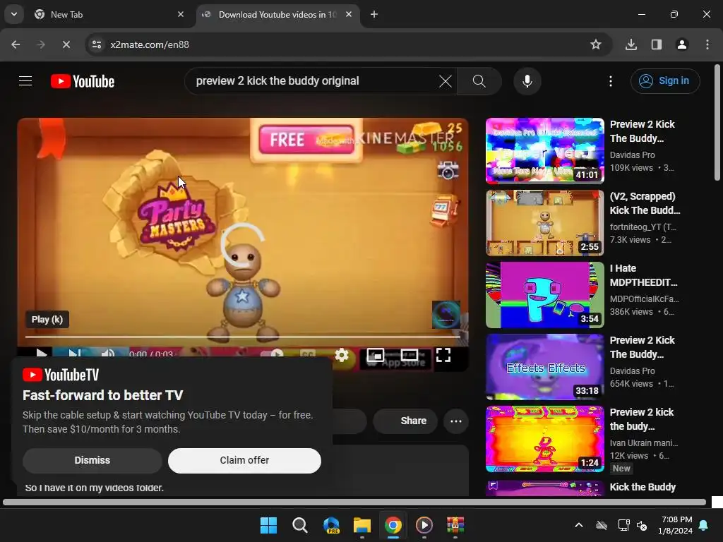Toggle Chrome side panel
723x542 pixels.
[x=657, y=44]
